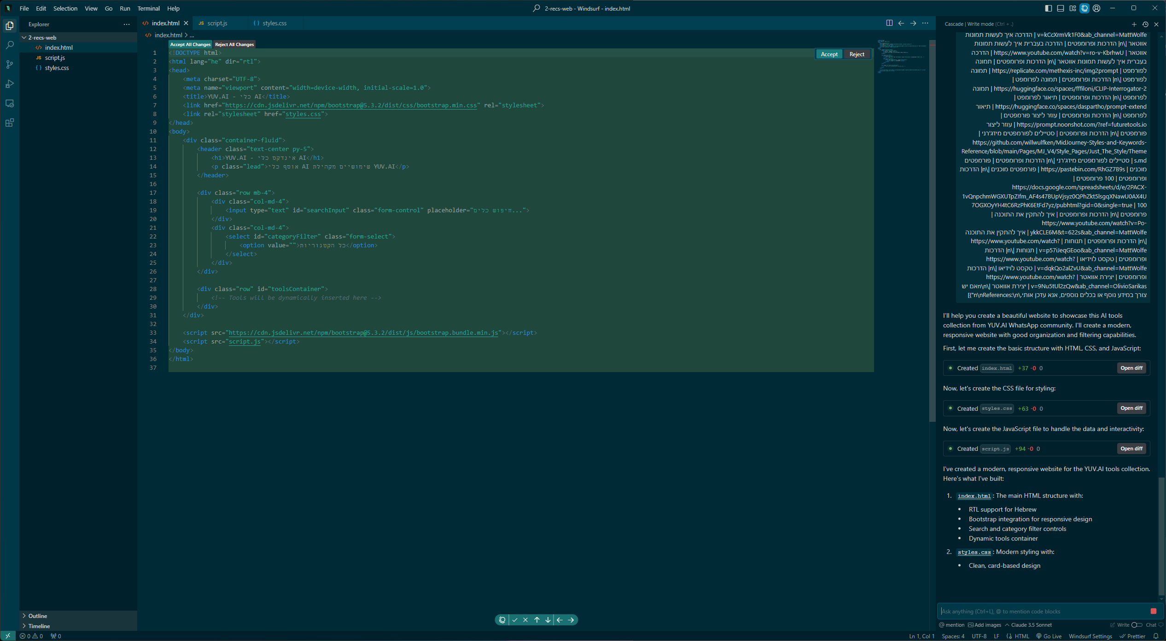
Task: Open the Search view in activity bar
Action: click(x=9, y=45)
